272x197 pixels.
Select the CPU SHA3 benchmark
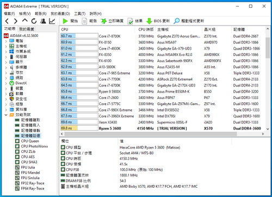tap(26, 162)
